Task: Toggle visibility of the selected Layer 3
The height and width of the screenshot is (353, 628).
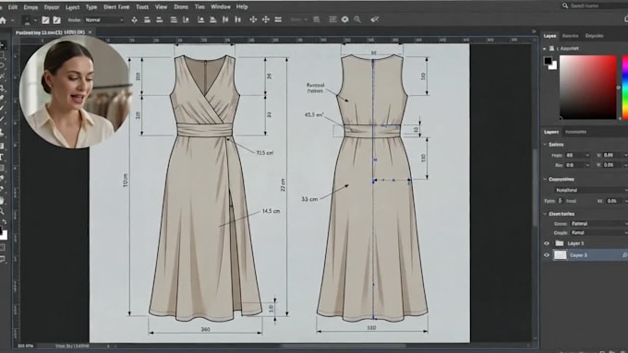Action: [547, 255]
